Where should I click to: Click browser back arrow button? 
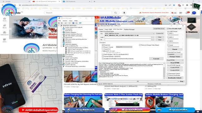coord(3,5)
